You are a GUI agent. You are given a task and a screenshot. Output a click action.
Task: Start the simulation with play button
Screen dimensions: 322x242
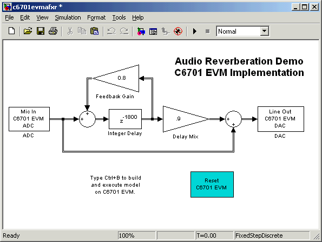tap(195, 31)
